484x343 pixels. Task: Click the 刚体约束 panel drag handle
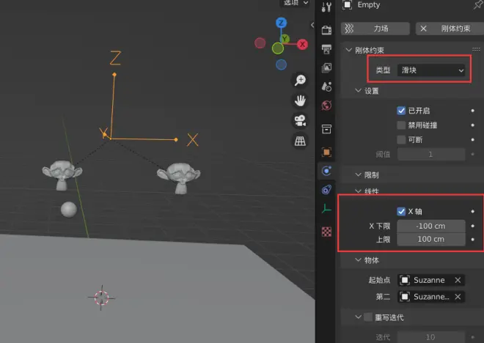tap(476, 49)
